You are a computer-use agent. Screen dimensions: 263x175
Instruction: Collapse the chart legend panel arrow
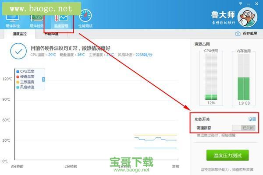click(x=43, y=79)
